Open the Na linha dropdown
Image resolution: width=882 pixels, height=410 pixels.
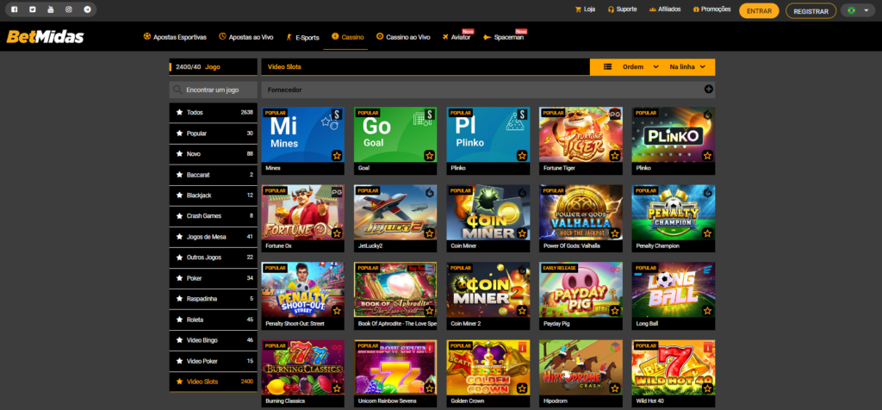(687, 67)
